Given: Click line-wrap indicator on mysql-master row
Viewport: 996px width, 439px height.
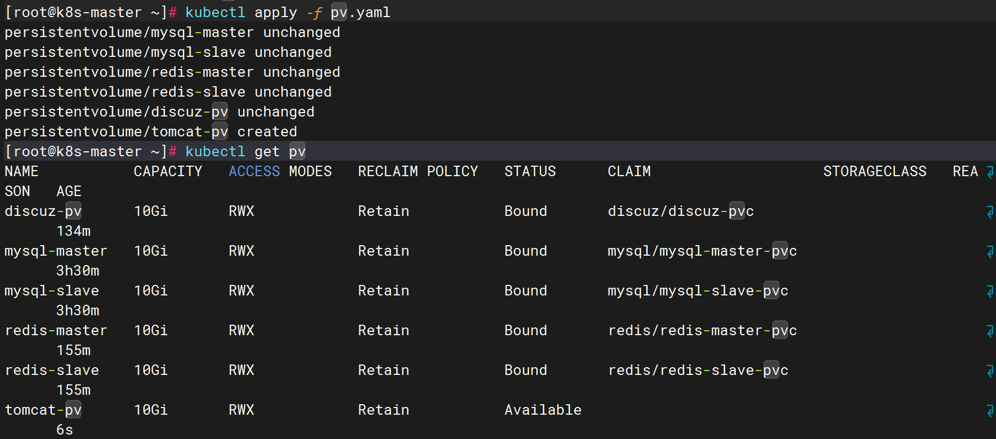Looking at the screenshot, I should click(990, 252).
